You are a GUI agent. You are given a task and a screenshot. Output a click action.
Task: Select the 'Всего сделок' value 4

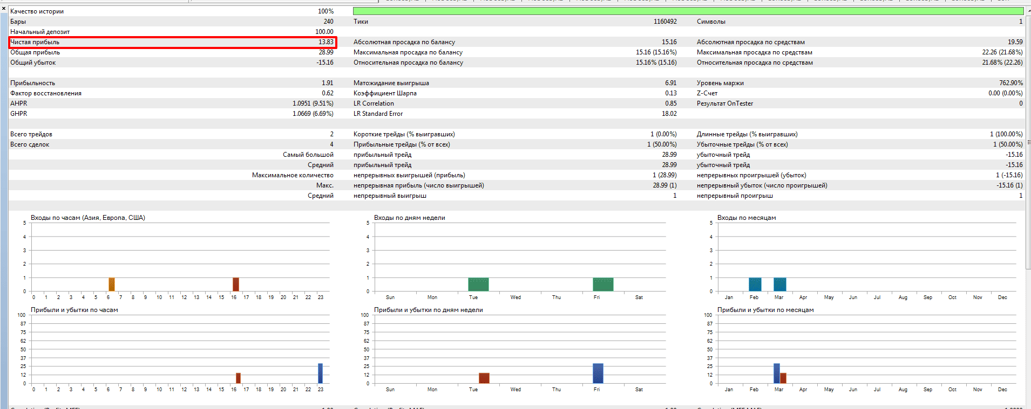click(331, 144)
